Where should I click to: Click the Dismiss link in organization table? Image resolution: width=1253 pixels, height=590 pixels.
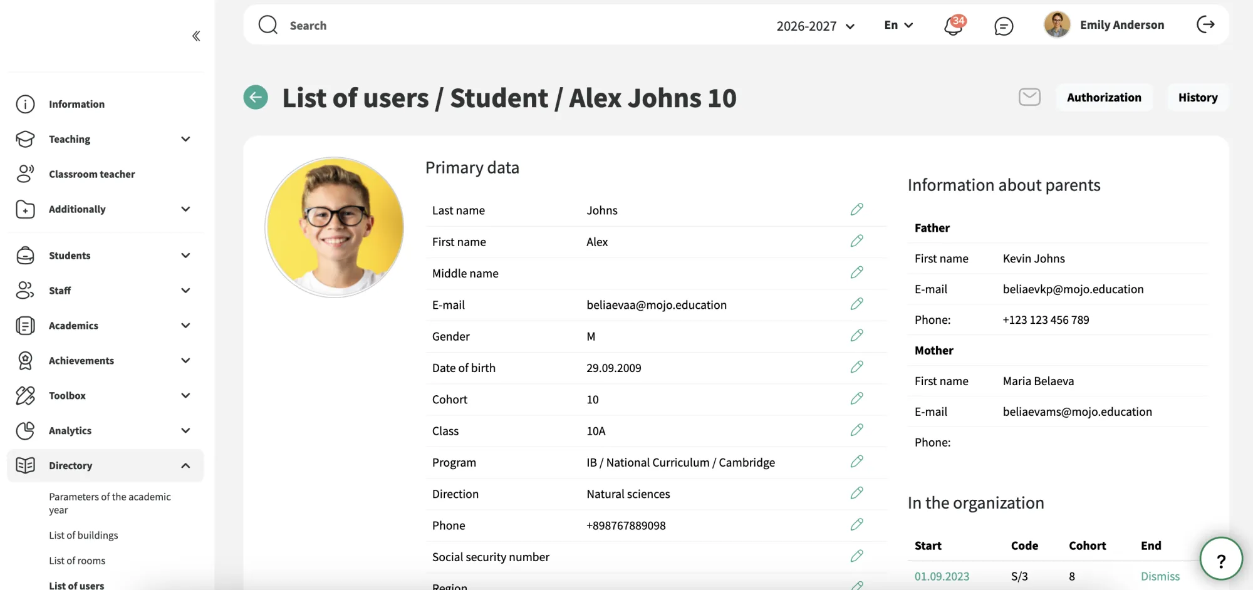[x=1160, y=576]
